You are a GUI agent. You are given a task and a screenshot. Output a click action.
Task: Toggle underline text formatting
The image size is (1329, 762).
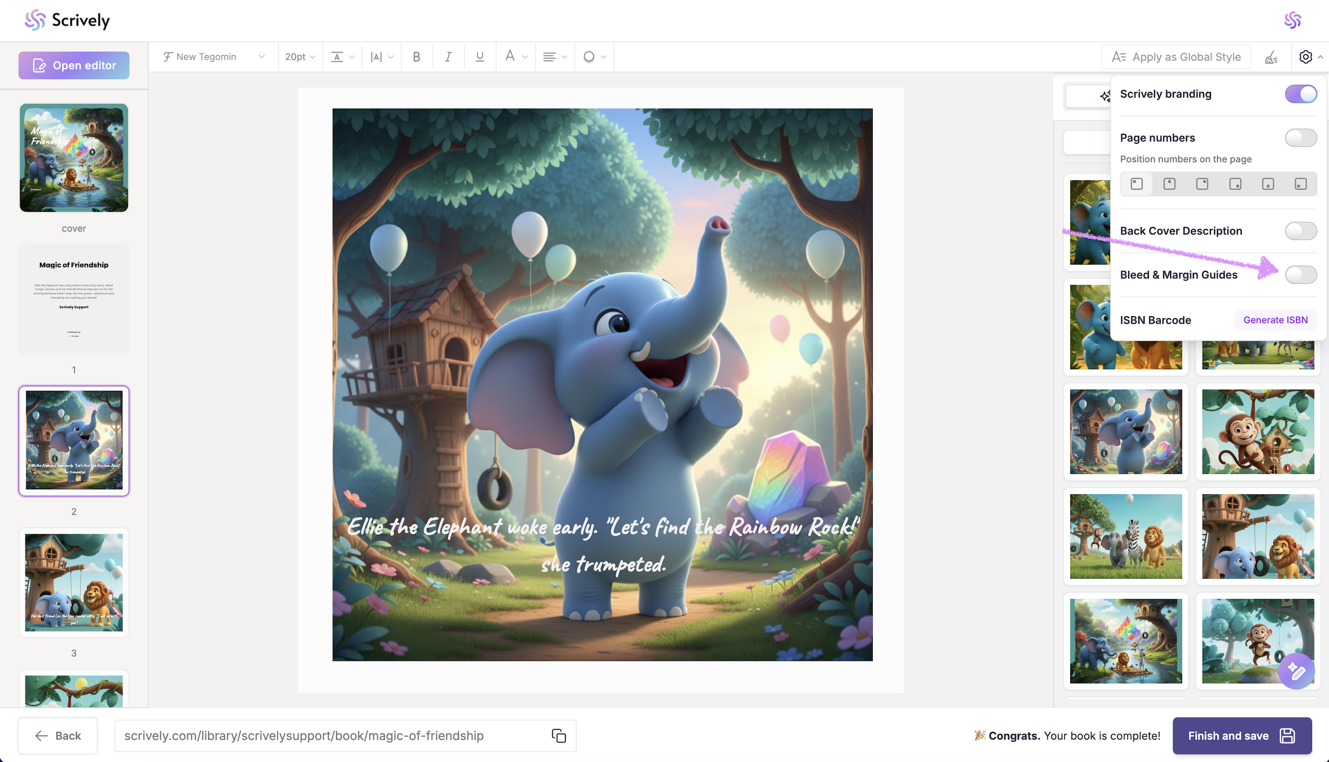(x=480, y=57)
